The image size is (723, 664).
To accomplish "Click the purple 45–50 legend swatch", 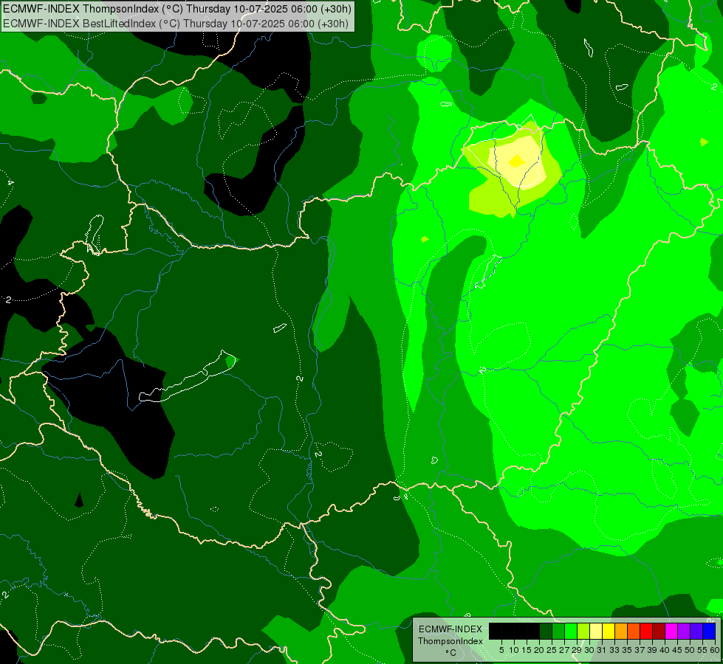I will [x=684, y=631].
